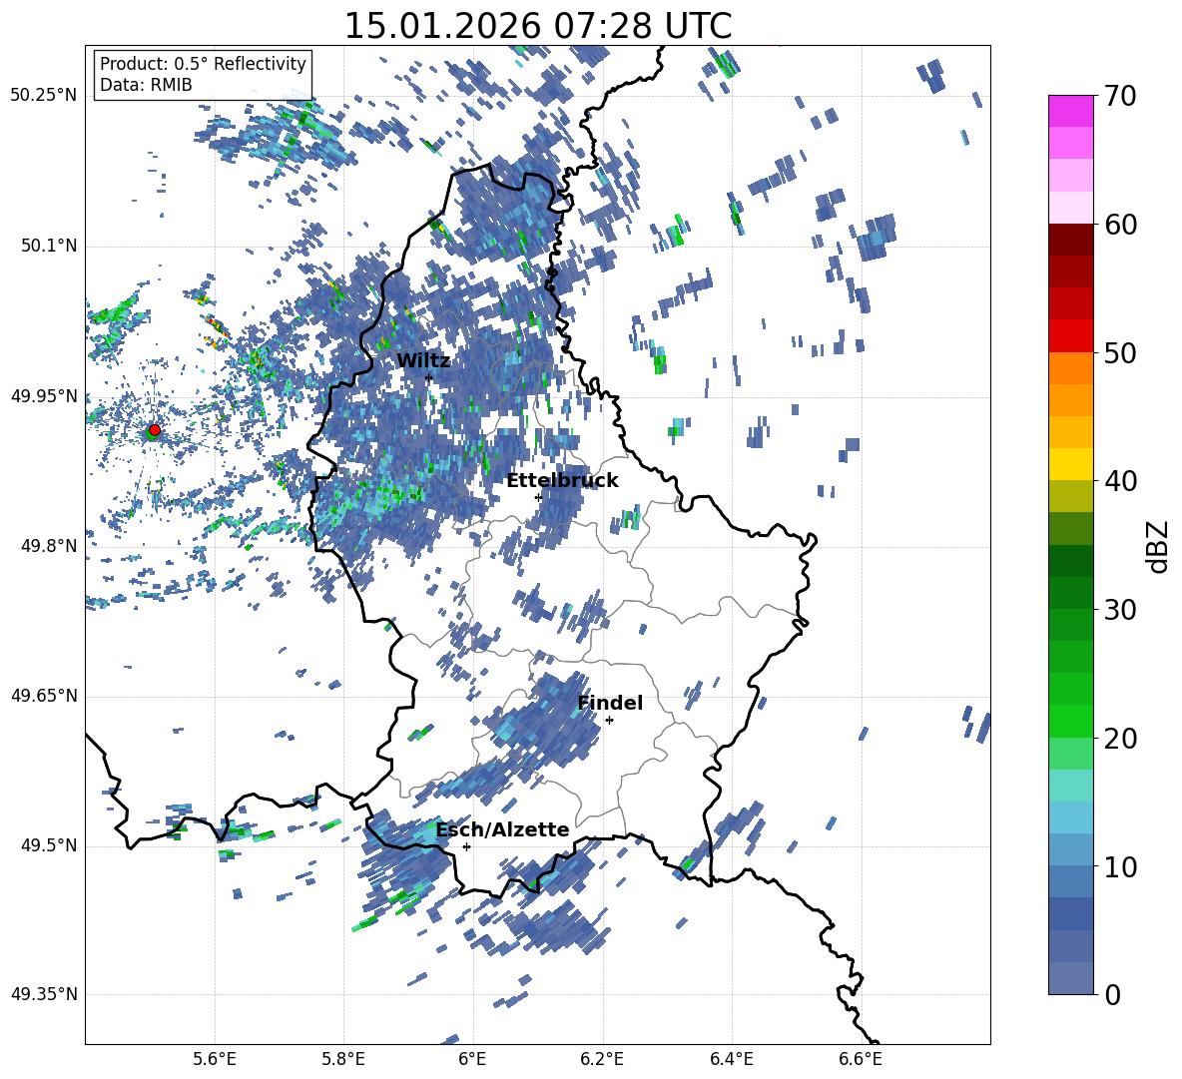The height and width of the screenshot is (1079, 1182).
Task: Click the 49.95°N latitude label
Action: [x=44, y=395]
